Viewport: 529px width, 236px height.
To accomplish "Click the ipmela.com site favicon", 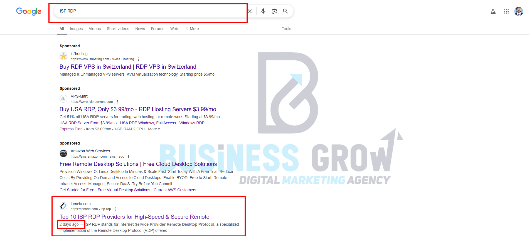I will (63, 206).
